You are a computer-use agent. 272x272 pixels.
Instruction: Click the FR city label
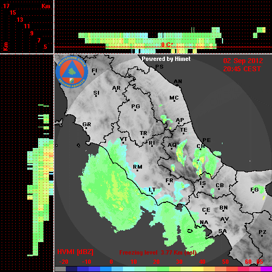(169, 181)
